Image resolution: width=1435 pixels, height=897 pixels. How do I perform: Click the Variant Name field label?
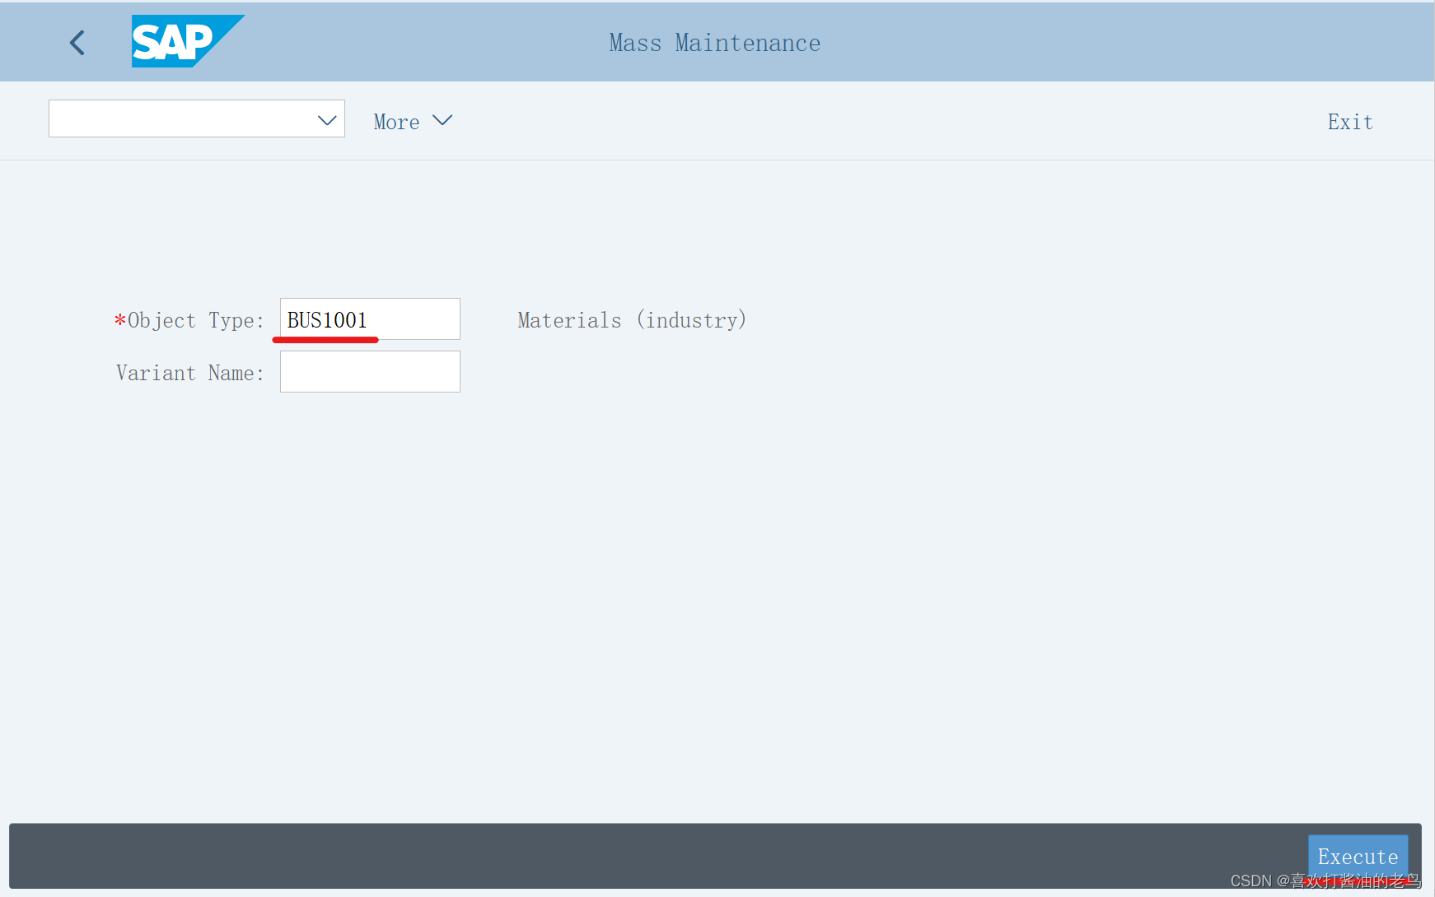tap(189, 373)
